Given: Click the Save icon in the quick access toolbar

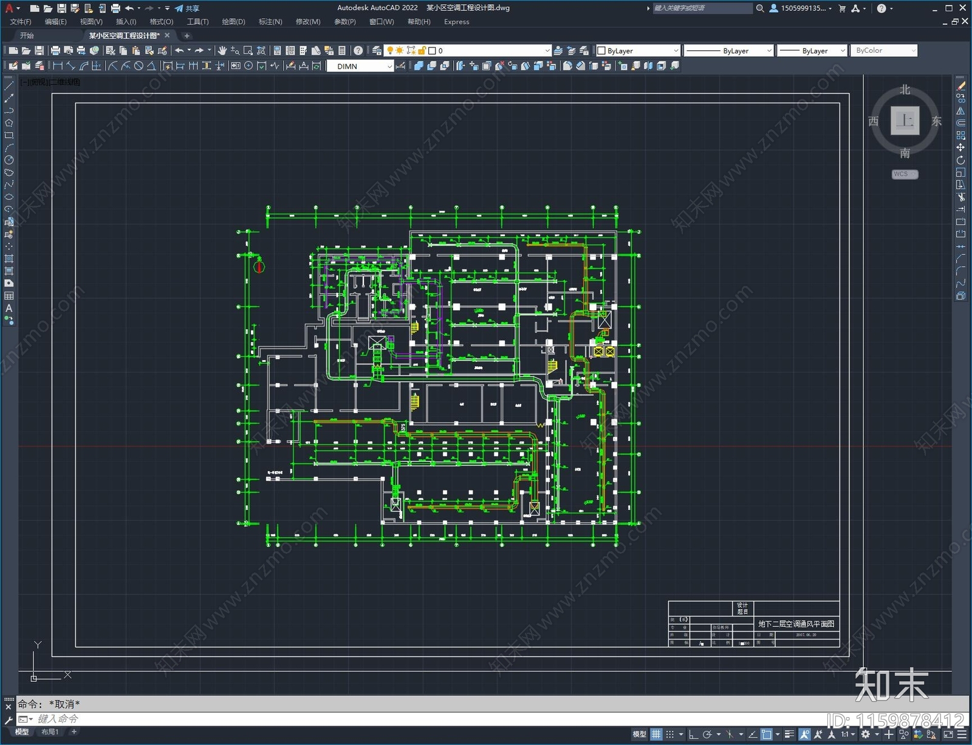Looking at the screenshot, I should 61,9.
